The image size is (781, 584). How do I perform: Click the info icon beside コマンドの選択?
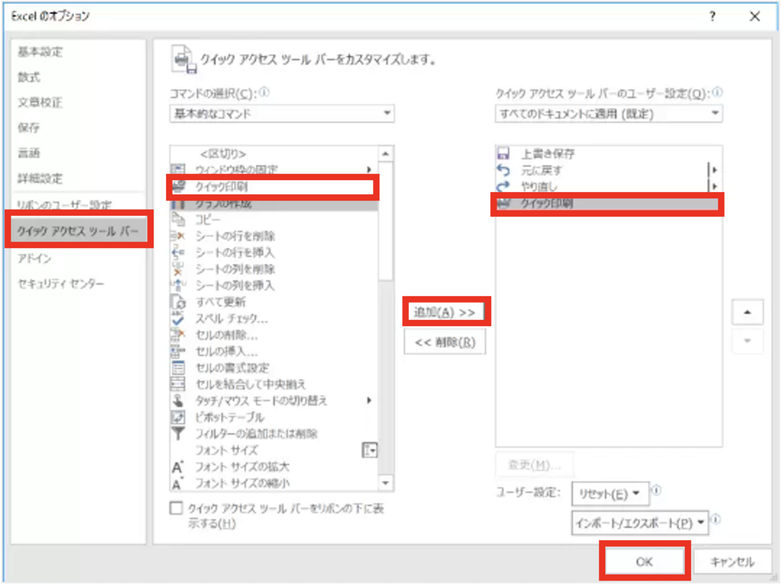coord(264,92)
